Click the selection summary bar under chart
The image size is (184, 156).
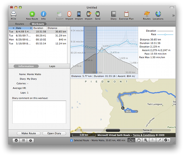click(104, 76)
